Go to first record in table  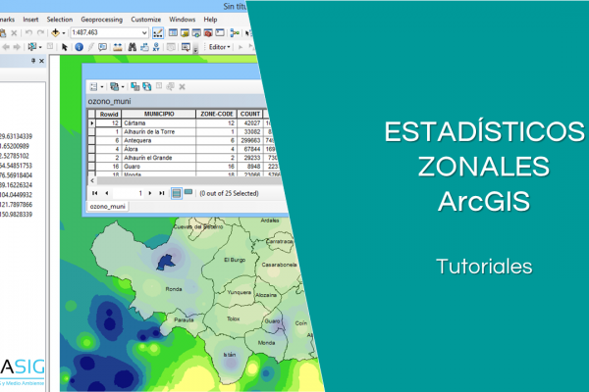95,194
